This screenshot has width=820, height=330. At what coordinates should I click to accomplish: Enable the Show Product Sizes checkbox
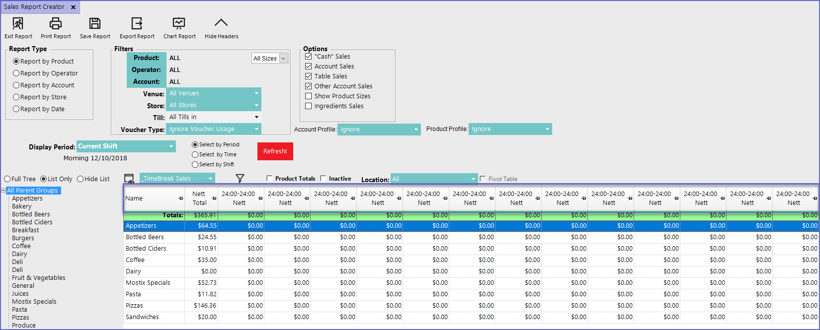coord(309,96)
